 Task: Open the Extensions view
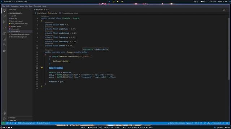click(x=4, y=33)
